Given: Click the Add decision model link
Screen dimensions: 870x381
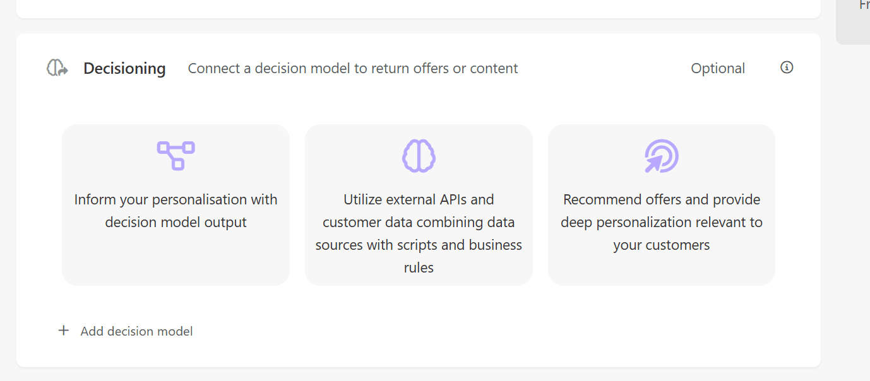Looking at the screenshot, I should [x=136, y=331].
